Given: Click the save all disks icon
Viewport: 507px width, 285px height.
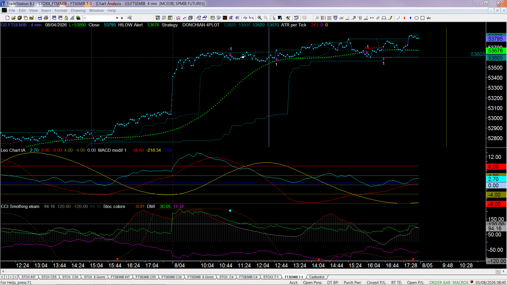Looking at the screenshot, I should [x=20, y=18].
